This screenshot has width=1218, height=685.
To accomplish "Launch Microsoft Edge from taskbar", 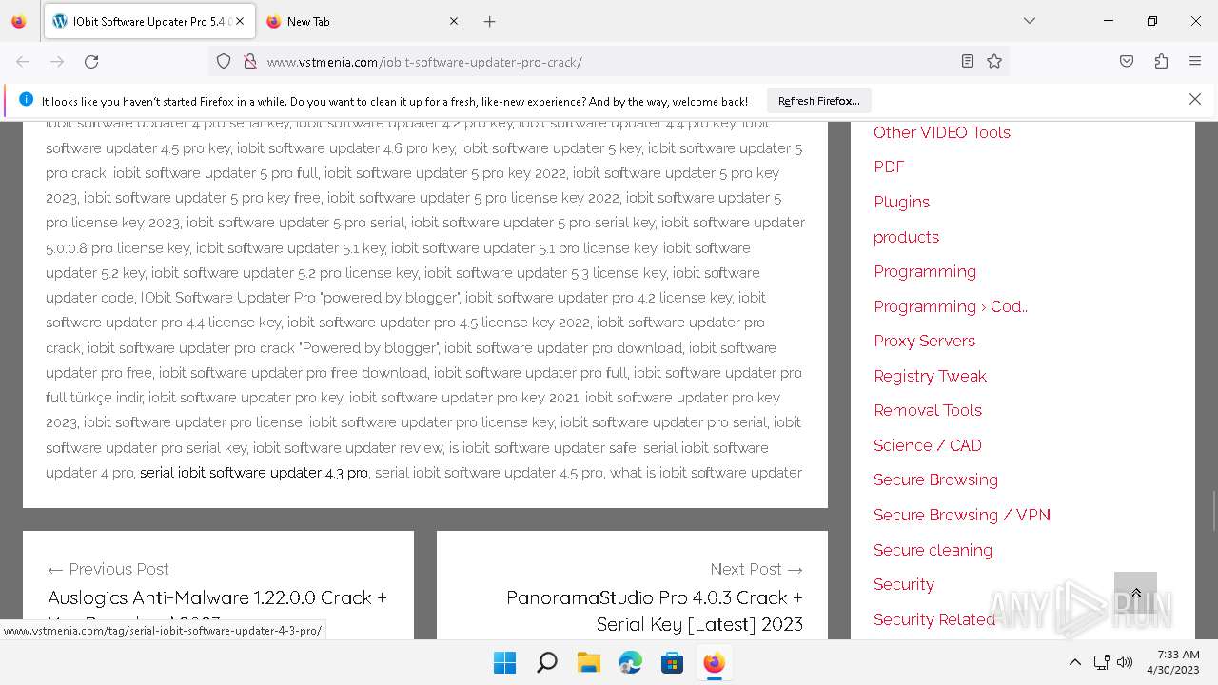I will [x=630, y=663].
